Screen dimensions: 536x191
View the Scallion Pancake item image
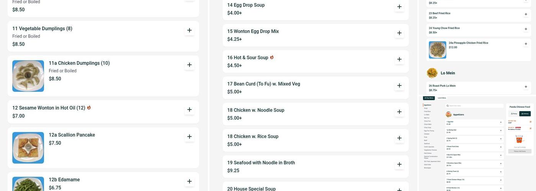28,148
